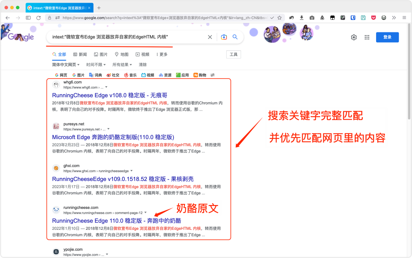
Task: Click the 资源 resources shortcut
Action: [x=165, y=75]
